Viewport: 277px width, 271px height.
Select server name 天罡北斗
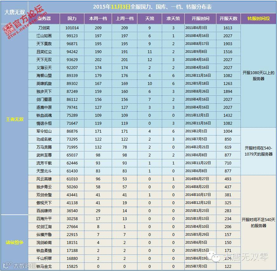[44, 171]
